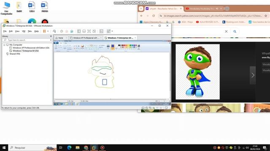Open the Help menu in VMware
This screenshot has height=151, width=270.
coord(37,31)
